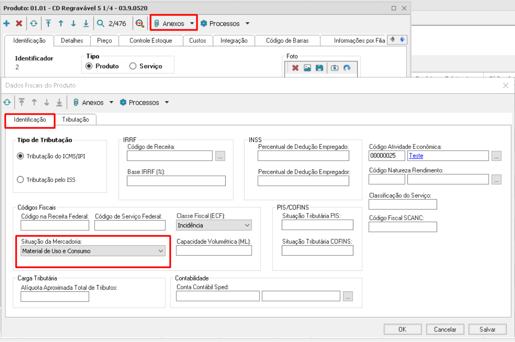Go to next record in Produto toolbar
515x342 pixels.
pos(73,23)
